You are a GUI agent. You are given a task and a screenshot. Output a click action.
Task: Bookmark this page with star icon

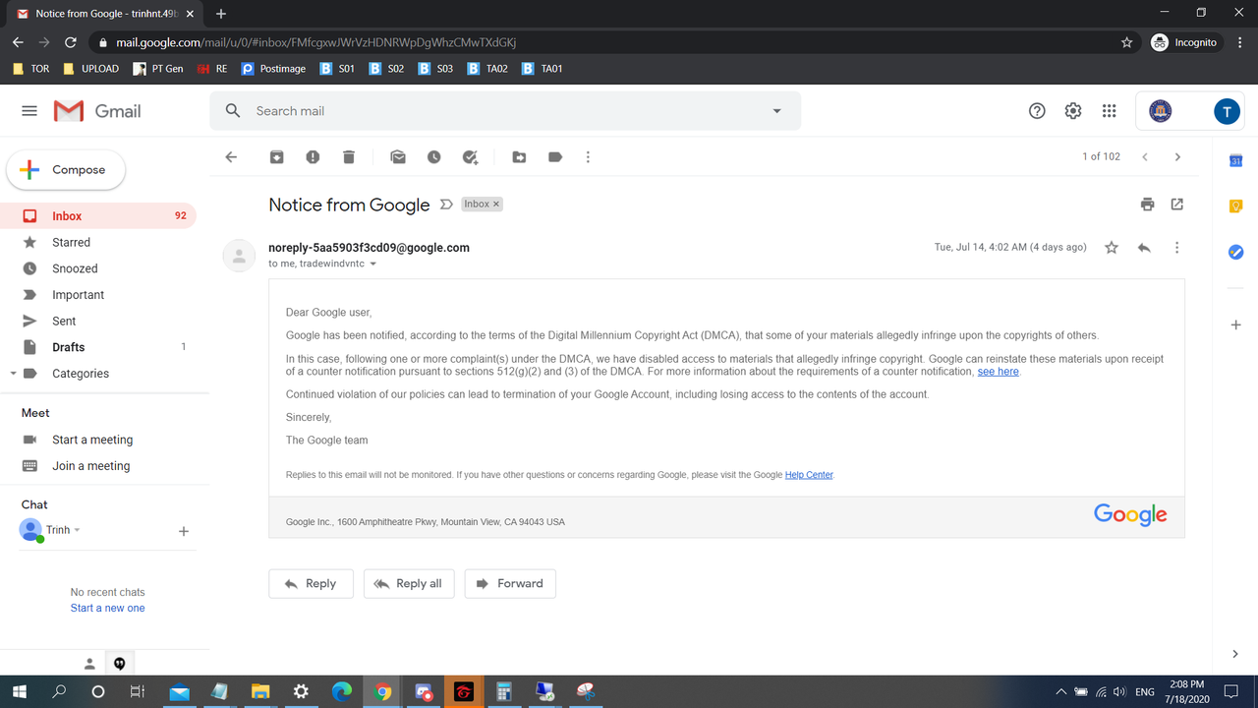point(1126,43)
